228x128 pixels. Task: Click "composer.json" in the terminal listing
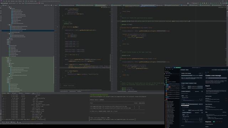tap(40, 110)
